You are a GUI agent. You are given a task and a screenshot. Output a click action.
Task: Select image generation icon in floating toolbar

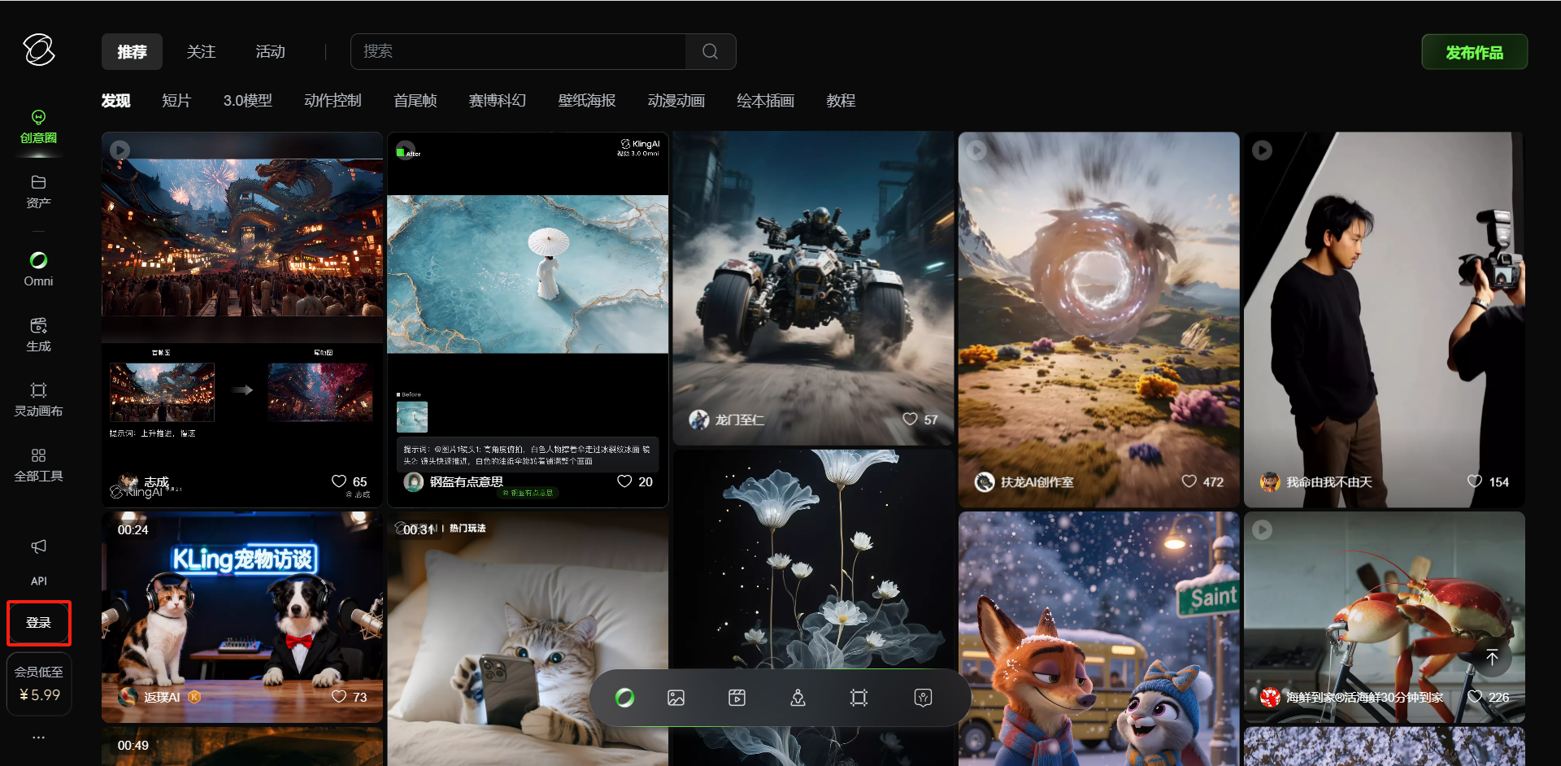(x=676, y=698)
